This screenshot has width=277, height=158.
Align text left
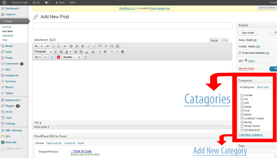pyautogui.click(x=71, y=46)
